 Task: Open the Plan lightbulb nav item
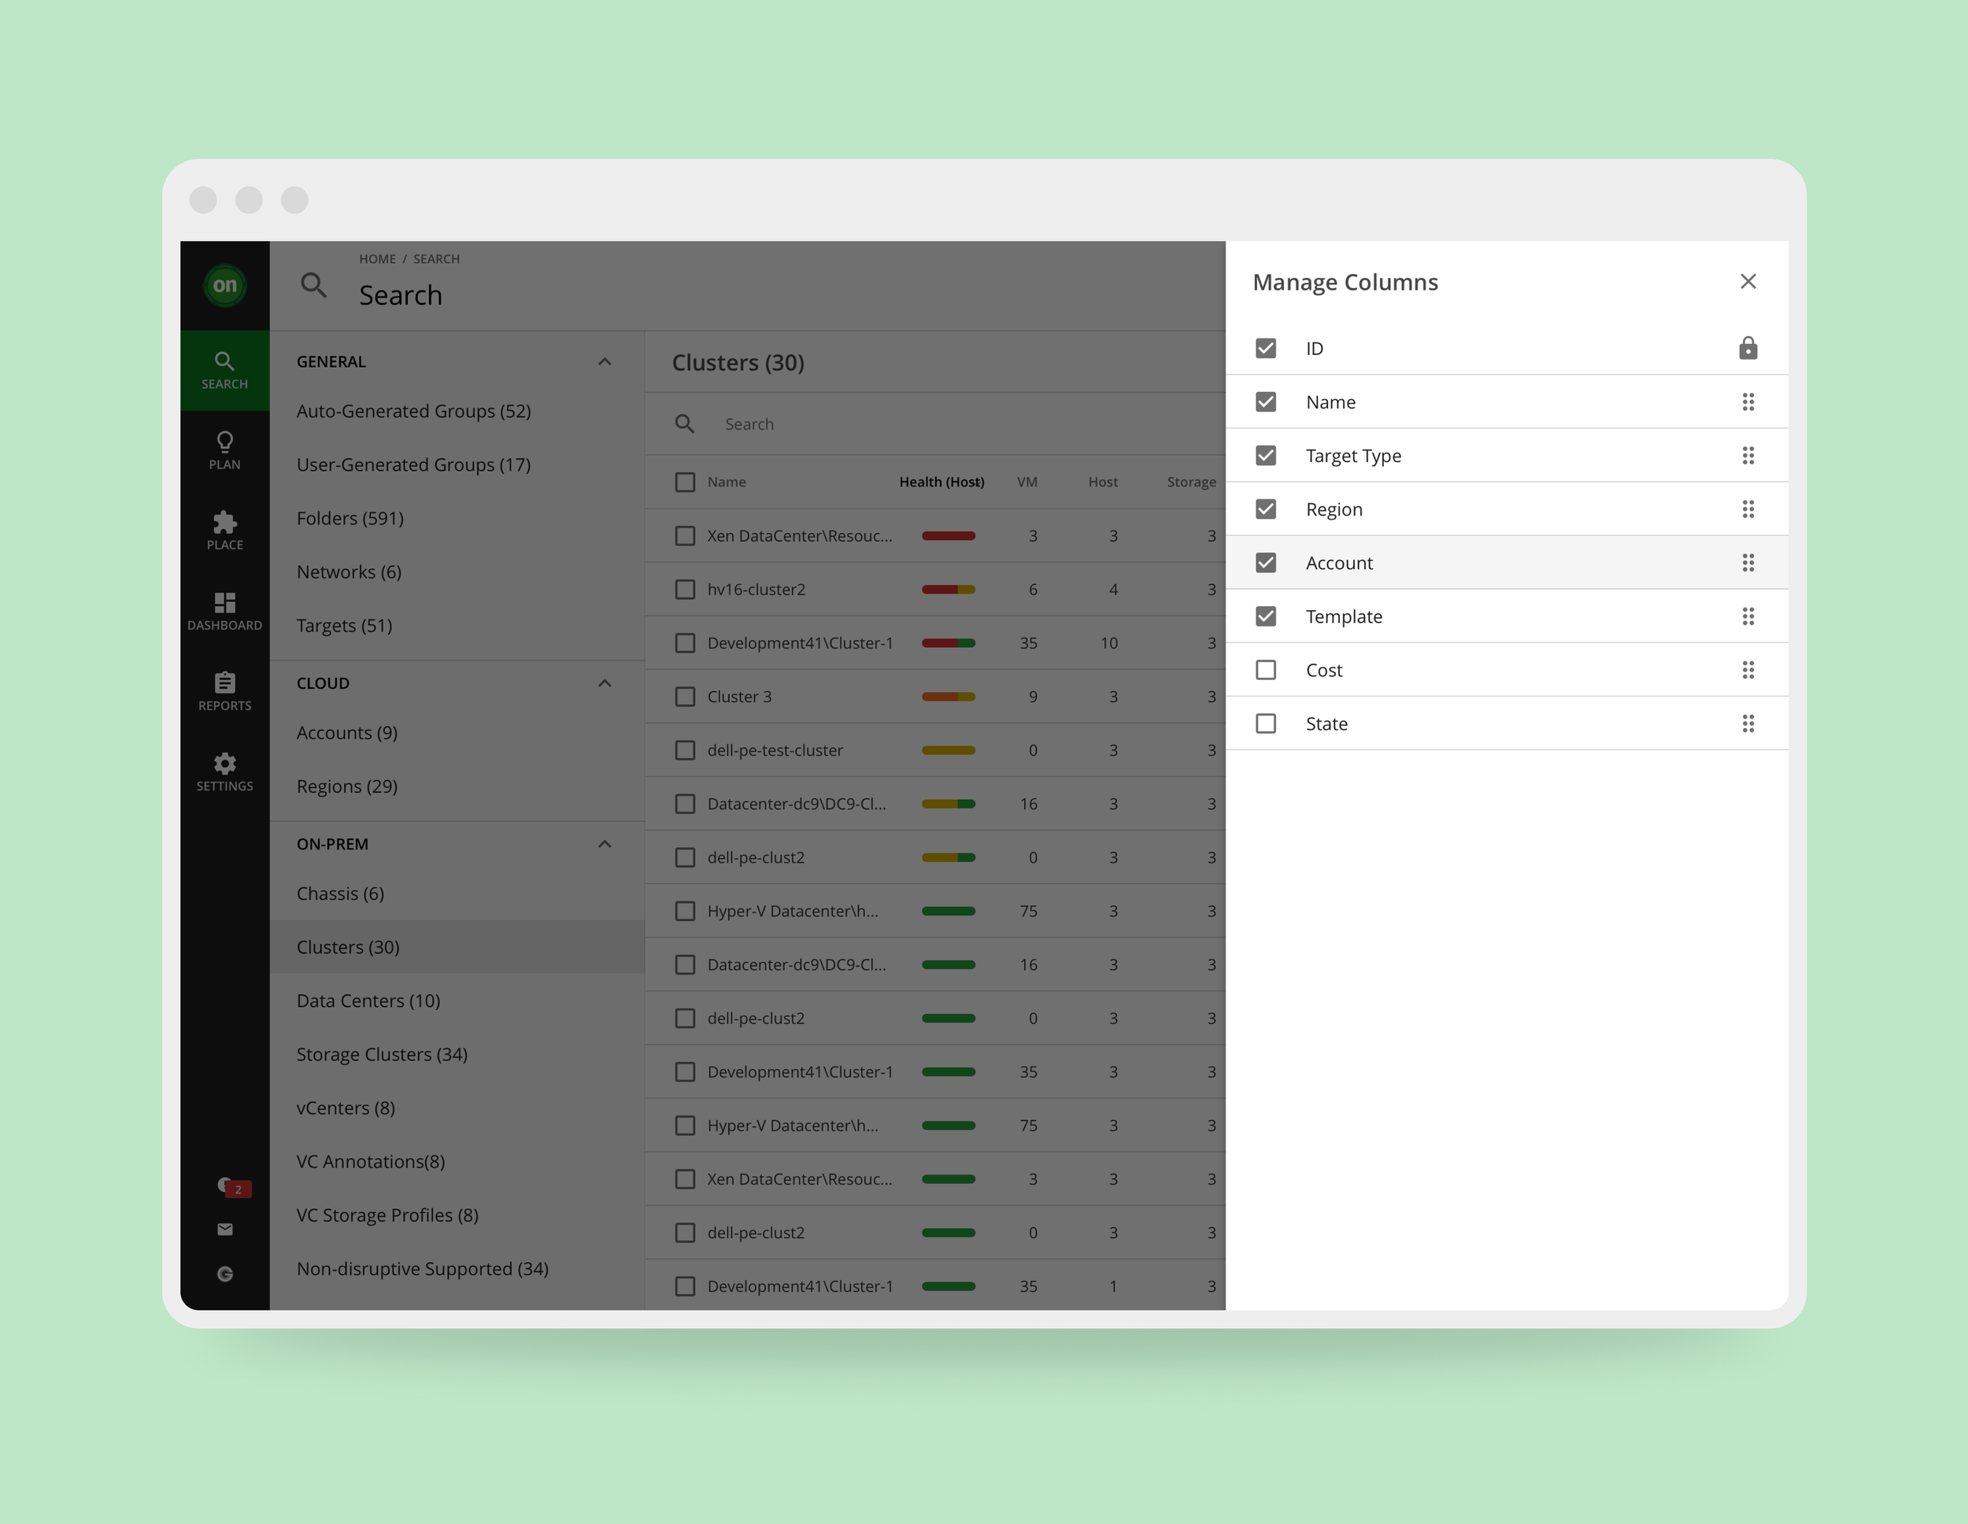click(x=224, y=450)
